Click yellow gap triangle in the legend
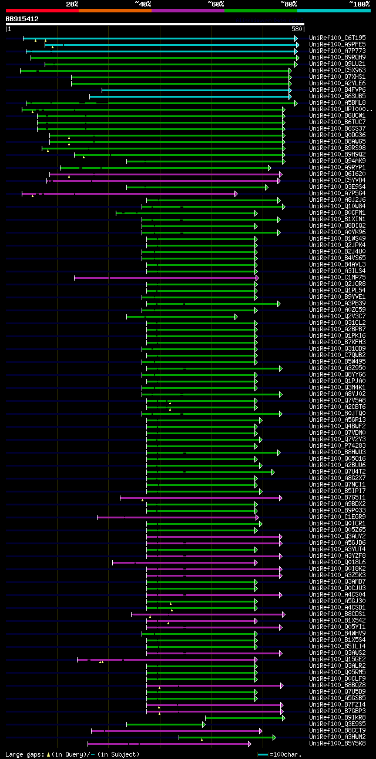Image resolution: width=376 pixels, height=759 pixels. click(48, 754)
